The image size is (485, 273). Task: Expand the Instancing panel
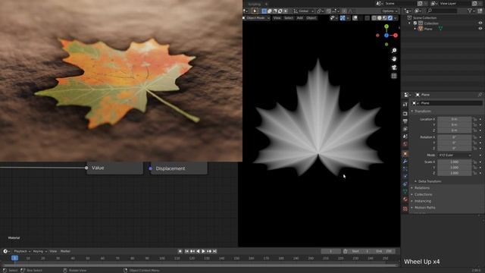click(423, 201)
